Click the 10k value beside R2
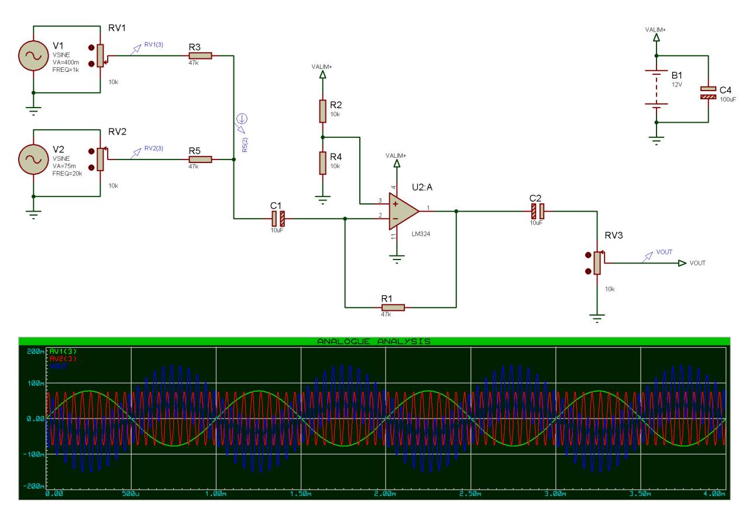The width and height of the screenshot is (749, 526). coord(335,113)
